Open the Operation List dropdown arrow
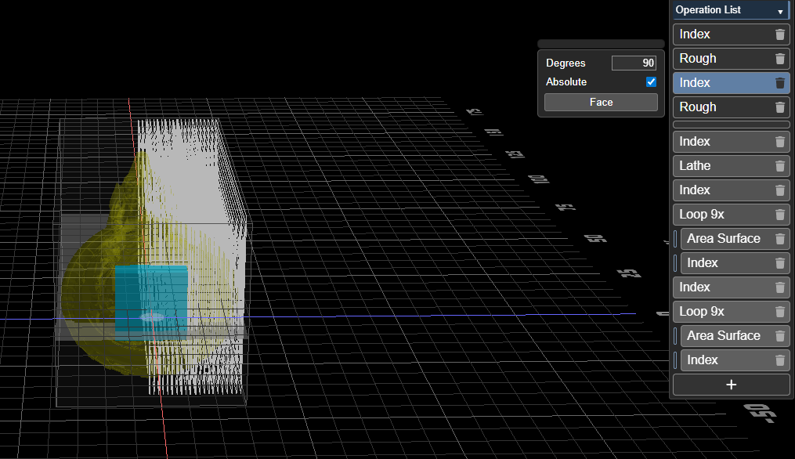Viewport: 795px width, 459px height. point(780,11)
